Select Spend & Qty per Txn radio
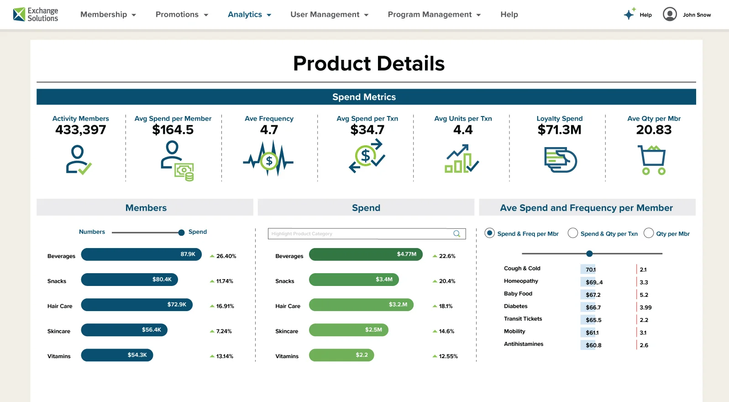This screenshot has width=729, height=402. [572, 233]
